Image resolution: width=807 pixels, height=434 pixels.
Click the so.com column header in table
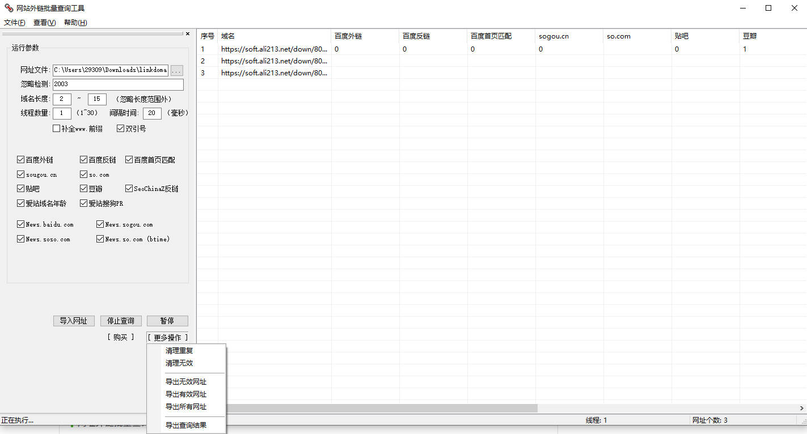click(637, 36)
